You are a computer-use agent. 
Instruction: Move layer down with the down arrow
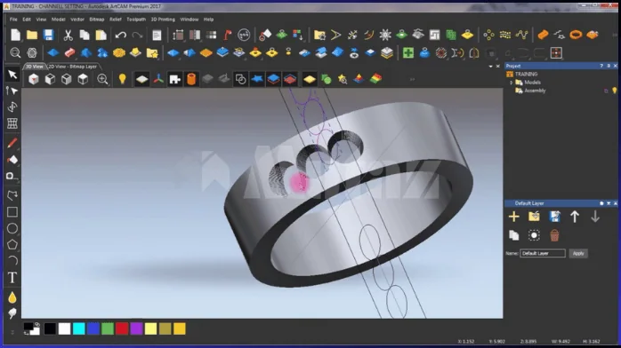(x=595, y=217)
